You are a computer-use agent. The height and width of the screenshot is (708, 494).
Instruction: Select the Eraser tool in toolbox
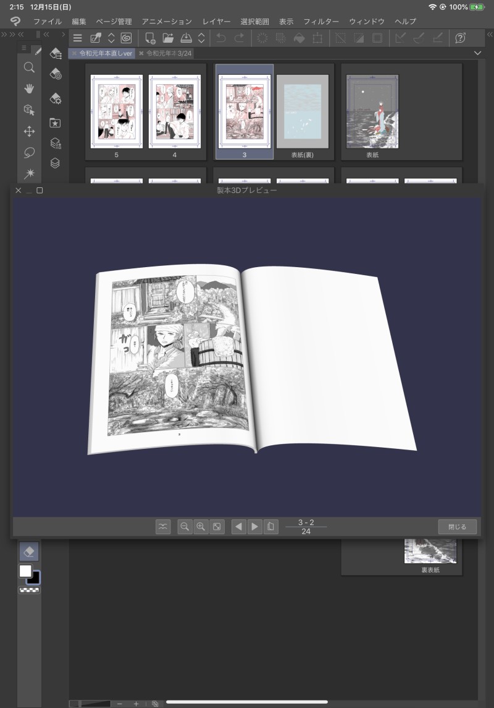[29, 552]
